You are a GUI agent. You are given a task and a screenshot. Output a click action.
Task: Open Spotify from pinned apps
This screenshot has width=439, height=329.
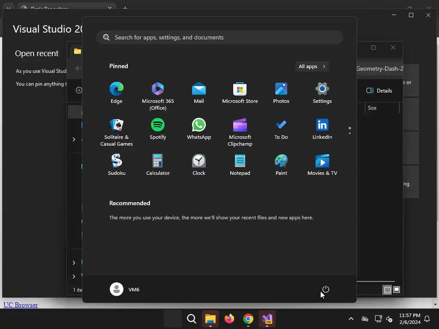158,129
